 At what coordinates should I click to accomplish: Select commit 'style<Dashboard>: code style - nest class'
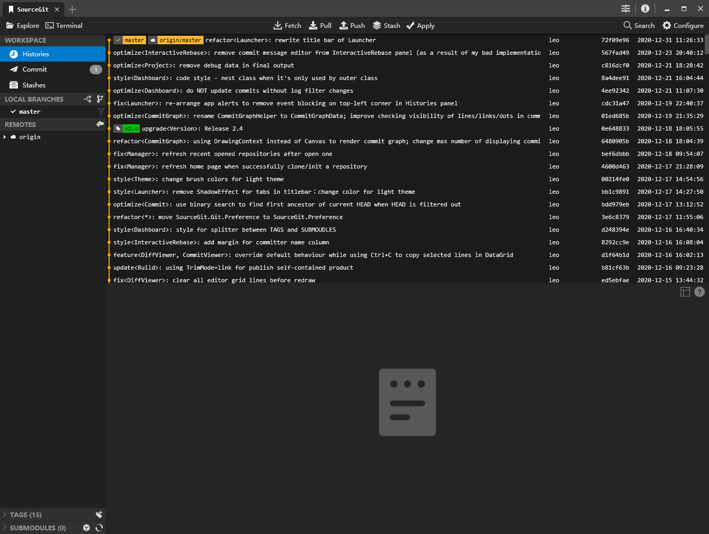coord(406,78)
